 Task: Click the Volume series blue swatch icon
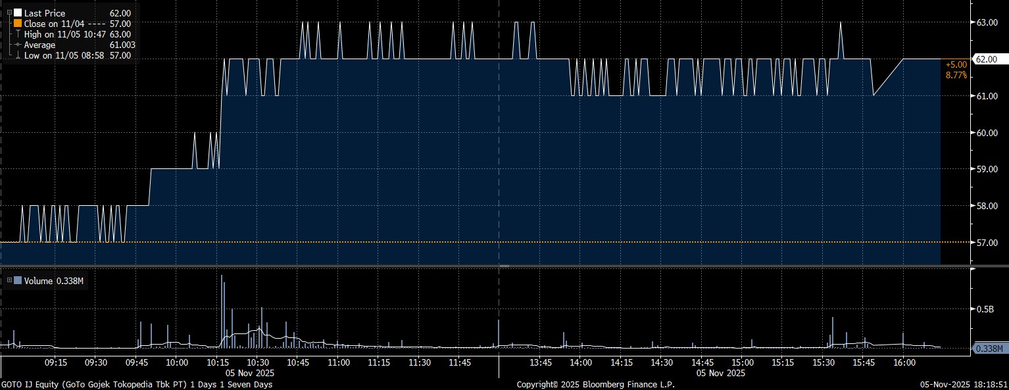(x=18, y=281)
